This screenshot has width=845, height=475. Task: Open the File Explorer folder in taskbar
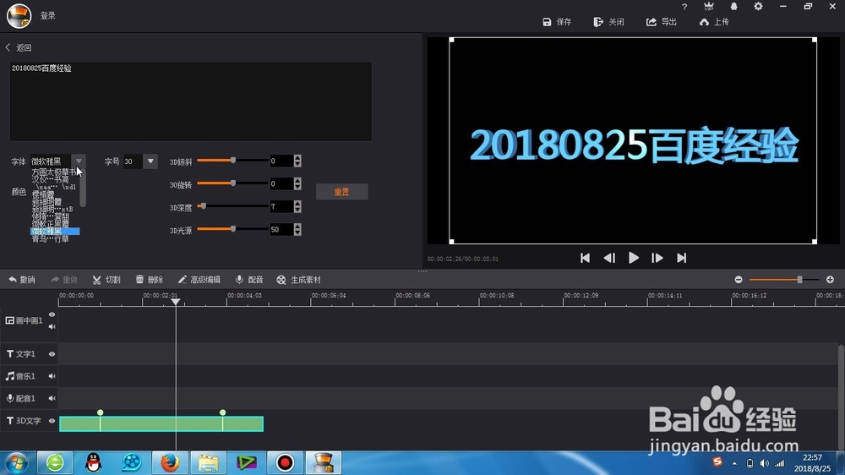click(208, 462)
